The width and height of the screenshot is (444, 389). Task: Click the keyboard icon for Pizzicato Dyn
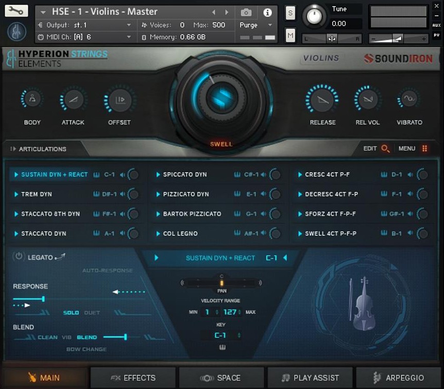point(237,194)
